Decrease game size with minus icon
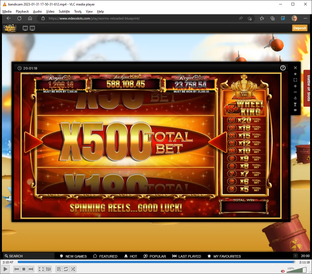The height and width of the screenshot is (274, 312). click(295, 92)
